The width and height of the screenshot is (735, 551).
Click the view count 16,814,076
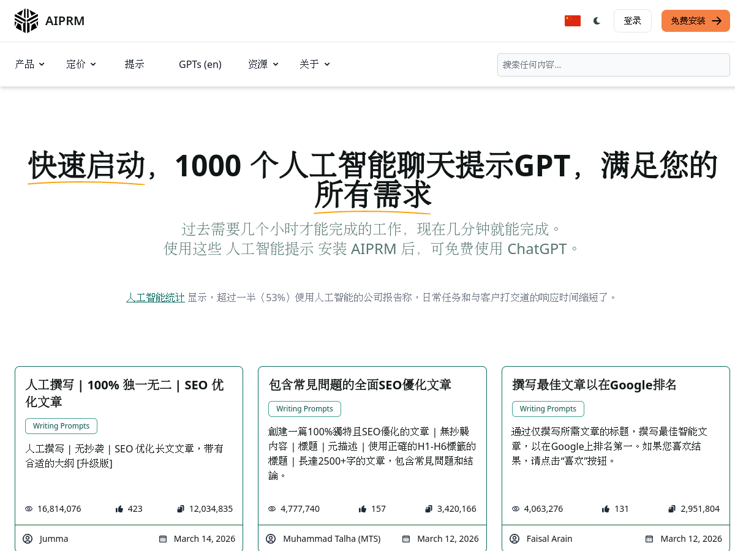59,509
